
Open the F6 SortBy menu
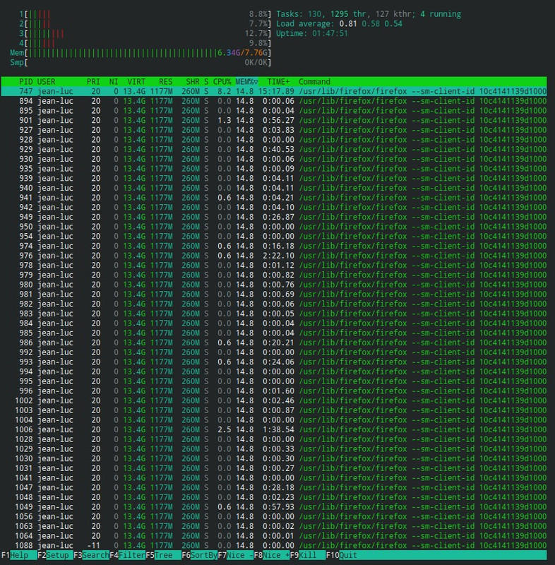[200, 555]
